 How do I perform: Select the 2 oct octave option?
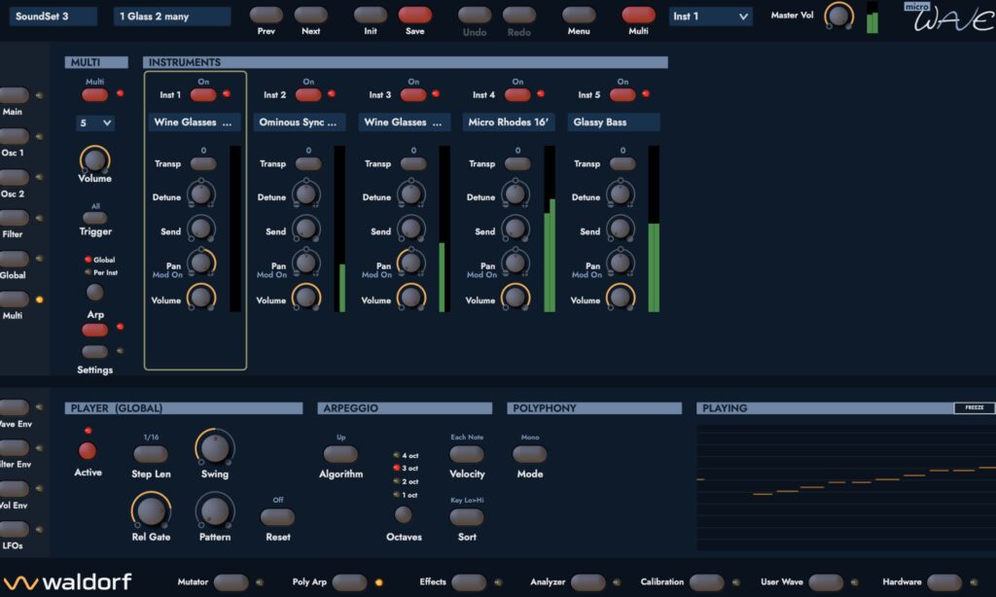[407, 481]
